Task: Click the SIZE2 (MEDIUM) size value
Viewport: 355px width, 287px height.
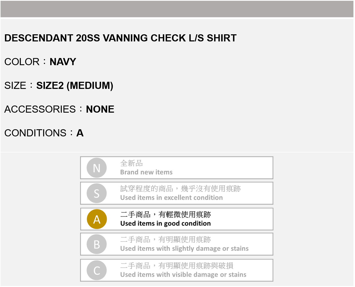Action: coord(75,86)
